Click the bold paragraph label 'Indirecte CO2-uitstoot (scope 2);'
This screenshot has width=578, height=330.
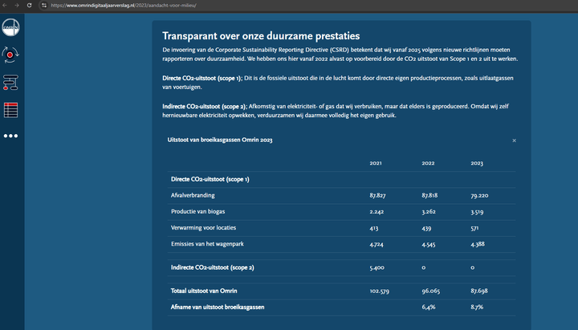pos(205,107)
